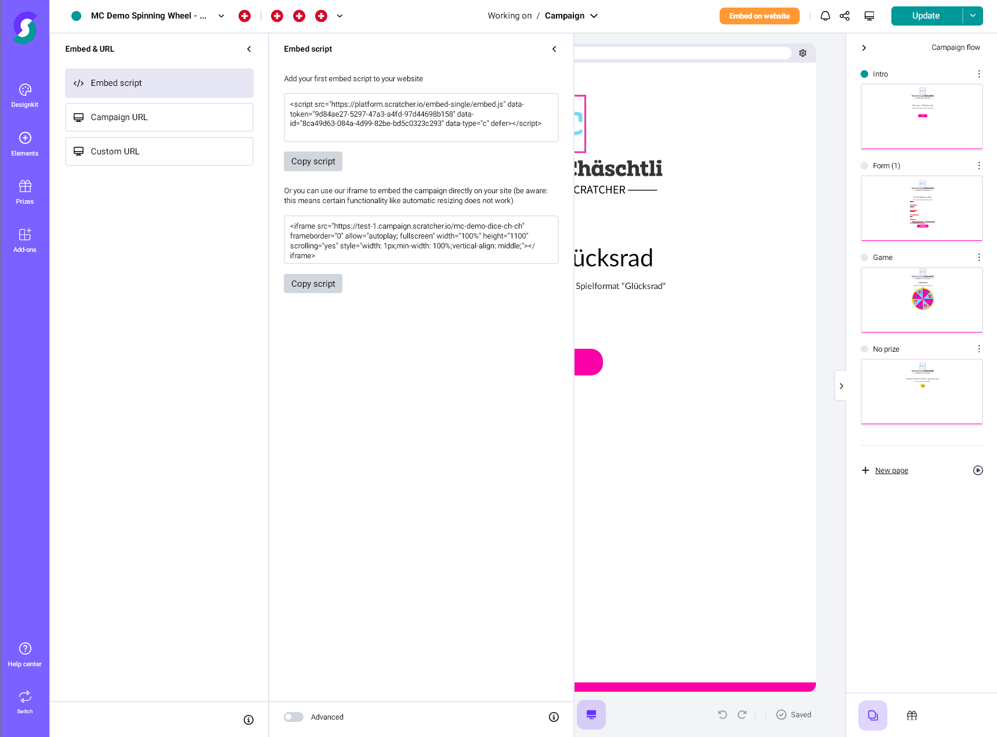Select the Game status indicator circle
Viewport: 997px width, 737px height.
(864, 257)
